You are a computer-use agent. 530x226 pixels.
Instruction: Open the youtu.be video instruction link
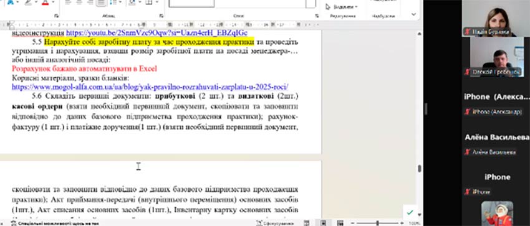(157, 33)
